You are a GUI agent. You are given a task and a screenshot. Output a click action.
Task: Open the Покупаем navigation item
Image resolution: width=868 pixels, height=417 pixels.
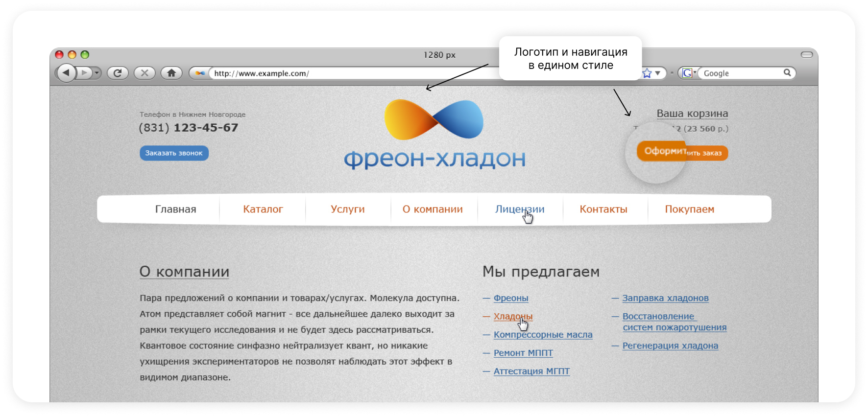[690, 209]
